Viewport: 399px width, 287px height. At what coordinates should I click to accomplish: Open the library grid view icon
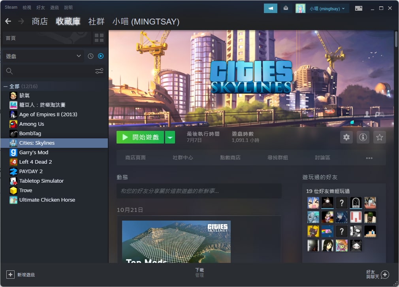tap(99, 38)
